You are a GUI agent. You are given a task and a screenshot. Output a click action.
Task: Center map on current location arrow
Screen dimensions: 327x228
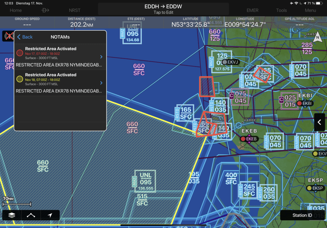click(x=50, y=215)
